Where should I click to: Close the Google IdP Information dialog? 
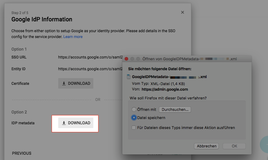(183, 12)
